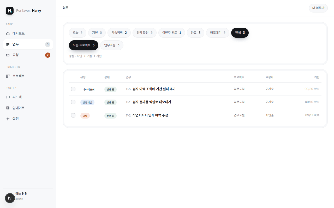Click 업무포털 project cell in T-1 row
Image resolution: width=334 pixels, height=208 pixels.
click(239, 102)
